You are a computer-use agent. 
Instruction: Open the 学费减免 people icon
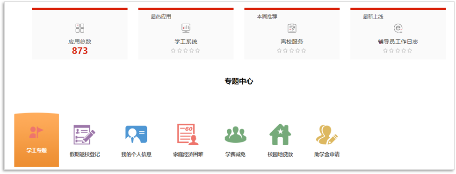click(236, 134)
